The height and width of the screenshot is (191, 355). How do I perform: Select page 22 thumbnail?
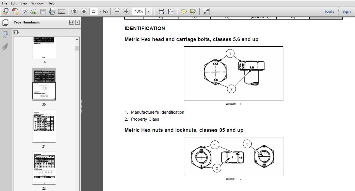point(44,168)
